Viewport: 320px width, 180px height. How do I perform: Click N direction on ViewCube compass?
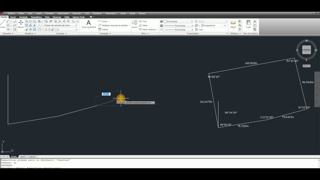(306, 41)
